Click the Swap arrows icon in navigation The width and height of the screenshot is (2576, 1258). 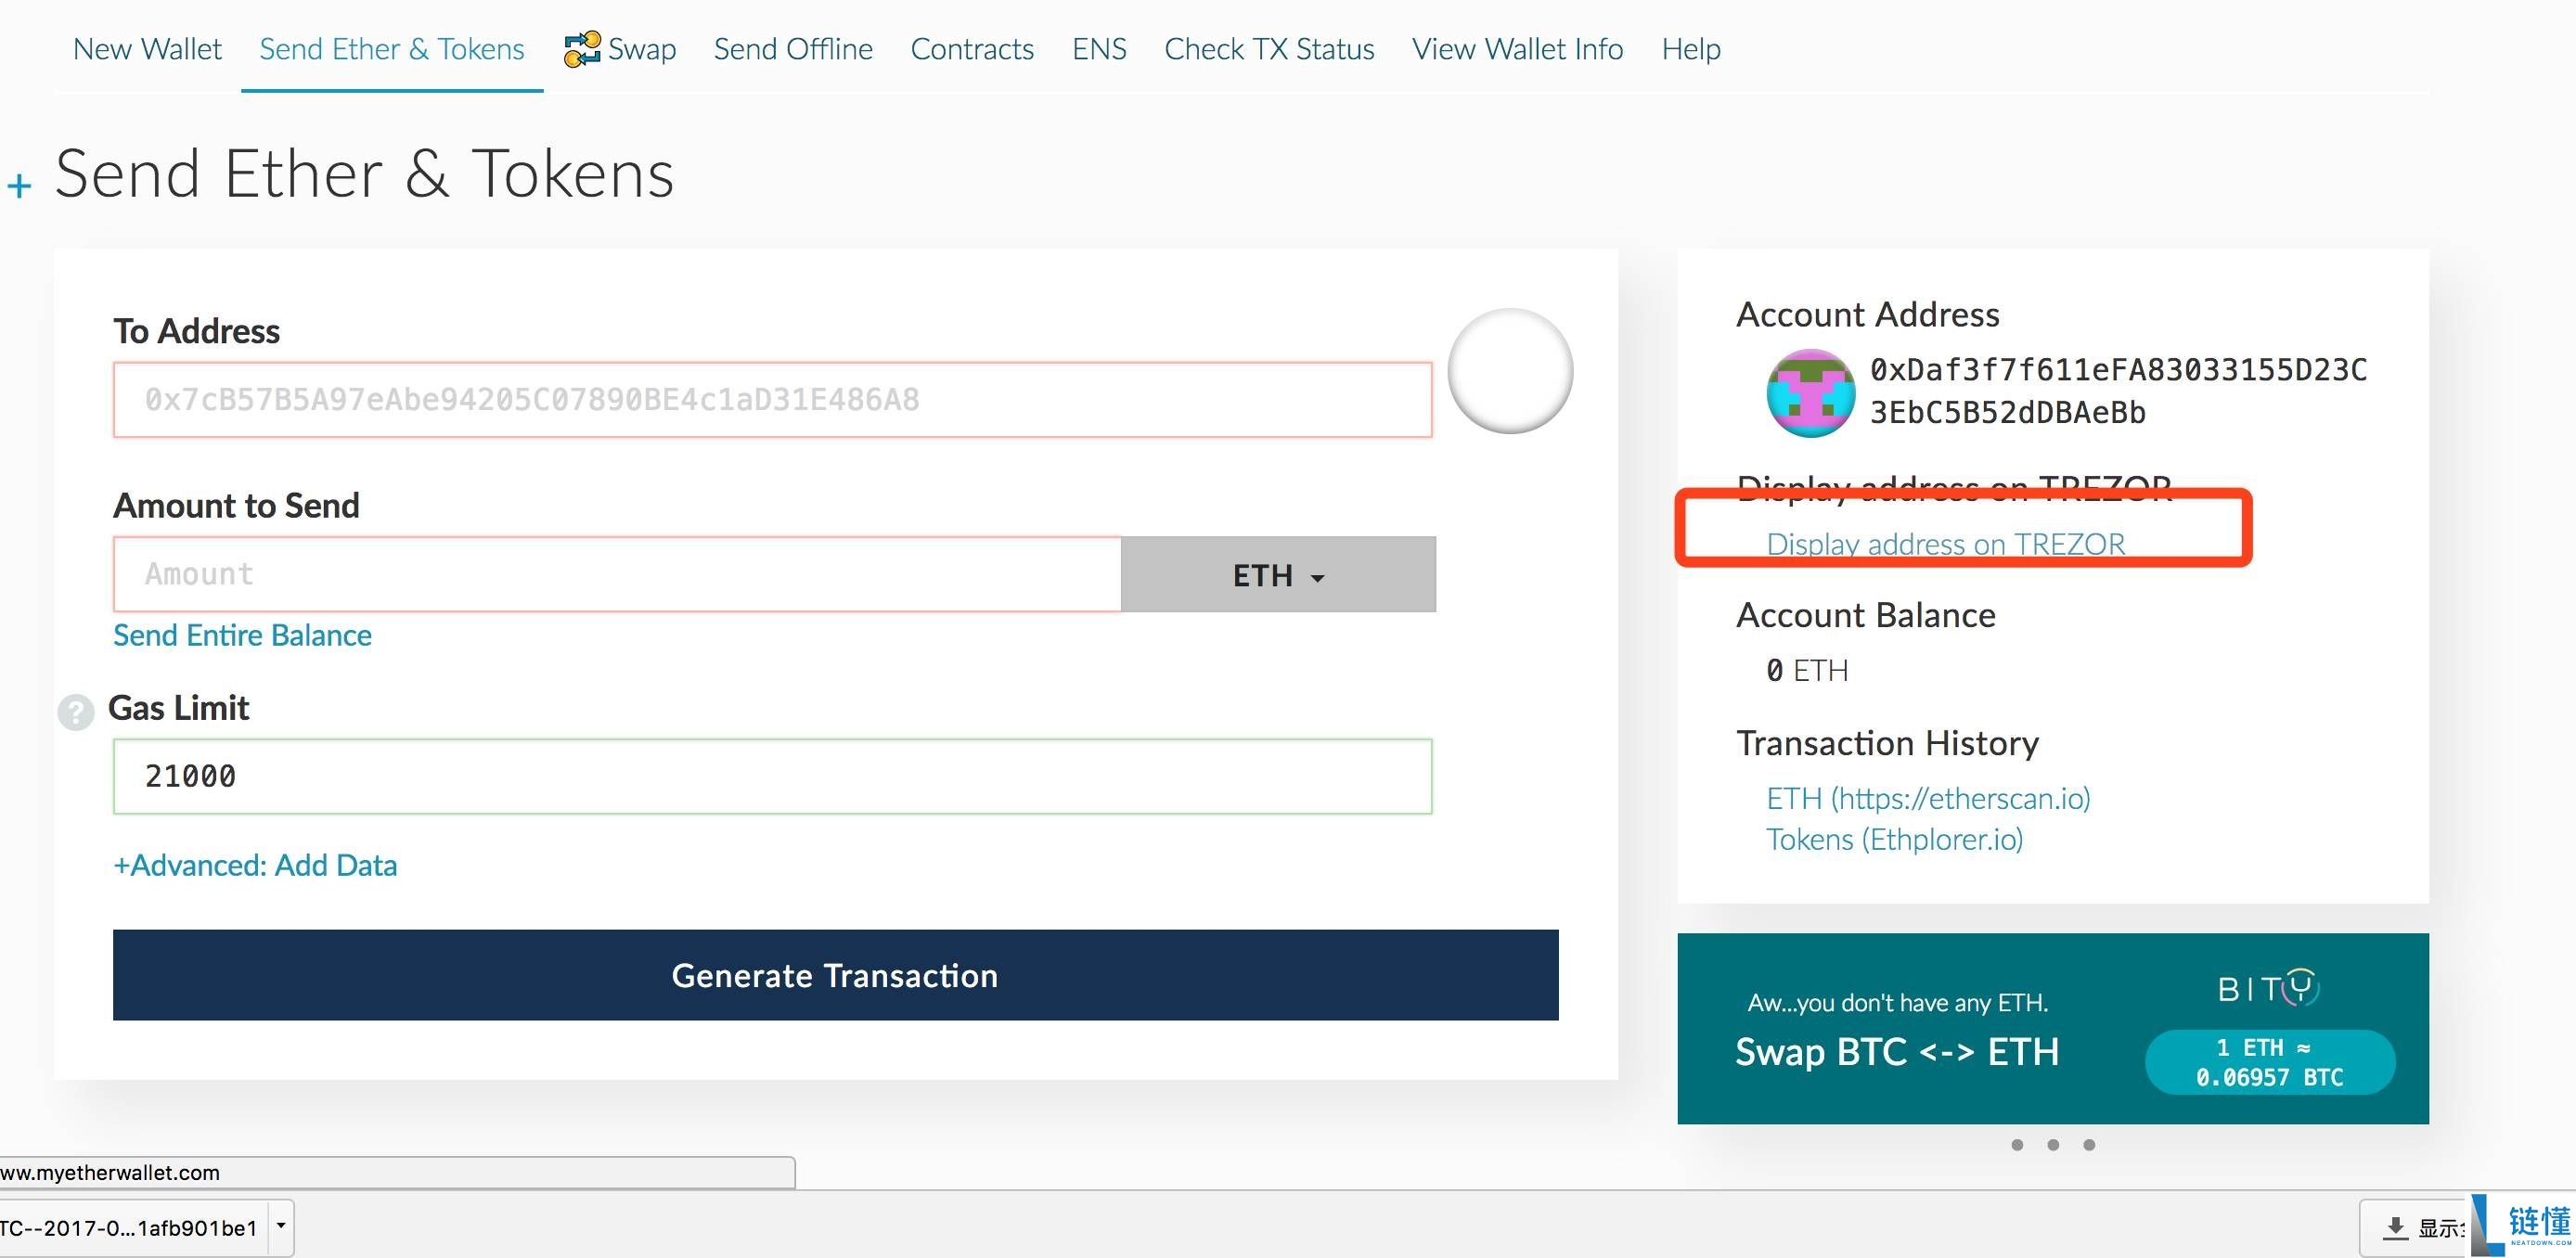(x=582, y=49)
